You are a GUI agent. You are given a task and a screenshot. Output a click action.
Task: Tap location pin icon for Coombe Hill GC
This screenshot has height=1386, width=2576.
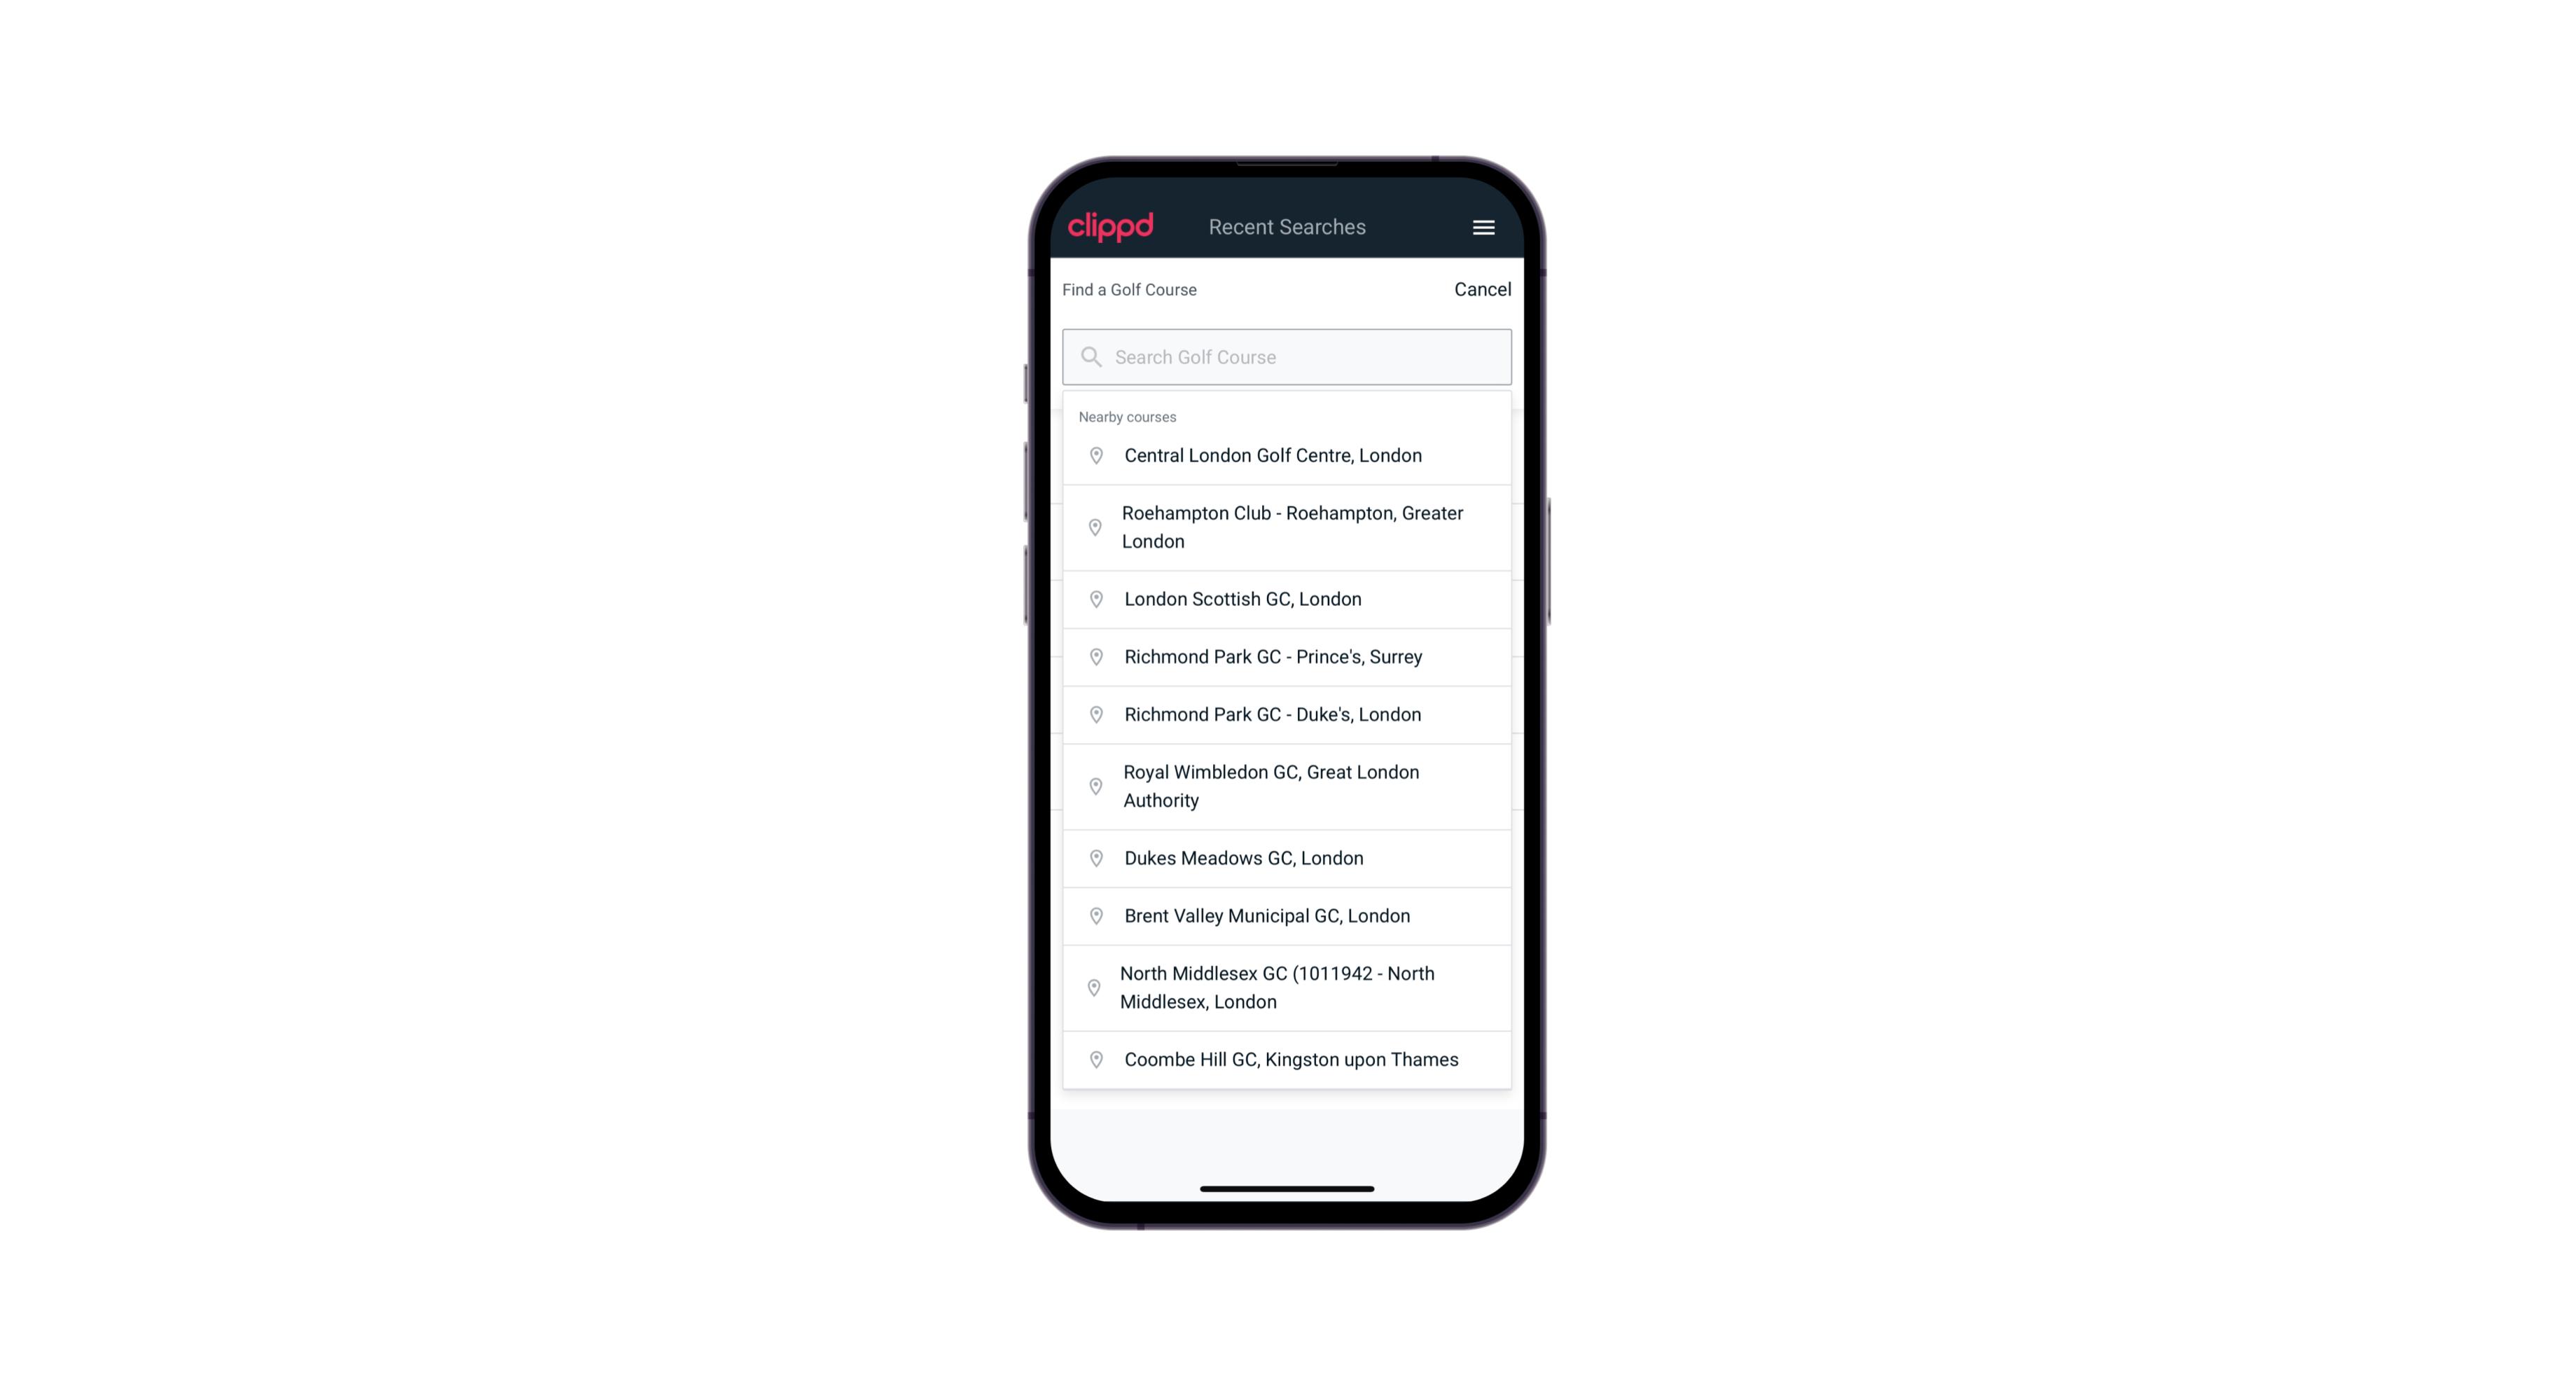click(x=1093, y=1060)
